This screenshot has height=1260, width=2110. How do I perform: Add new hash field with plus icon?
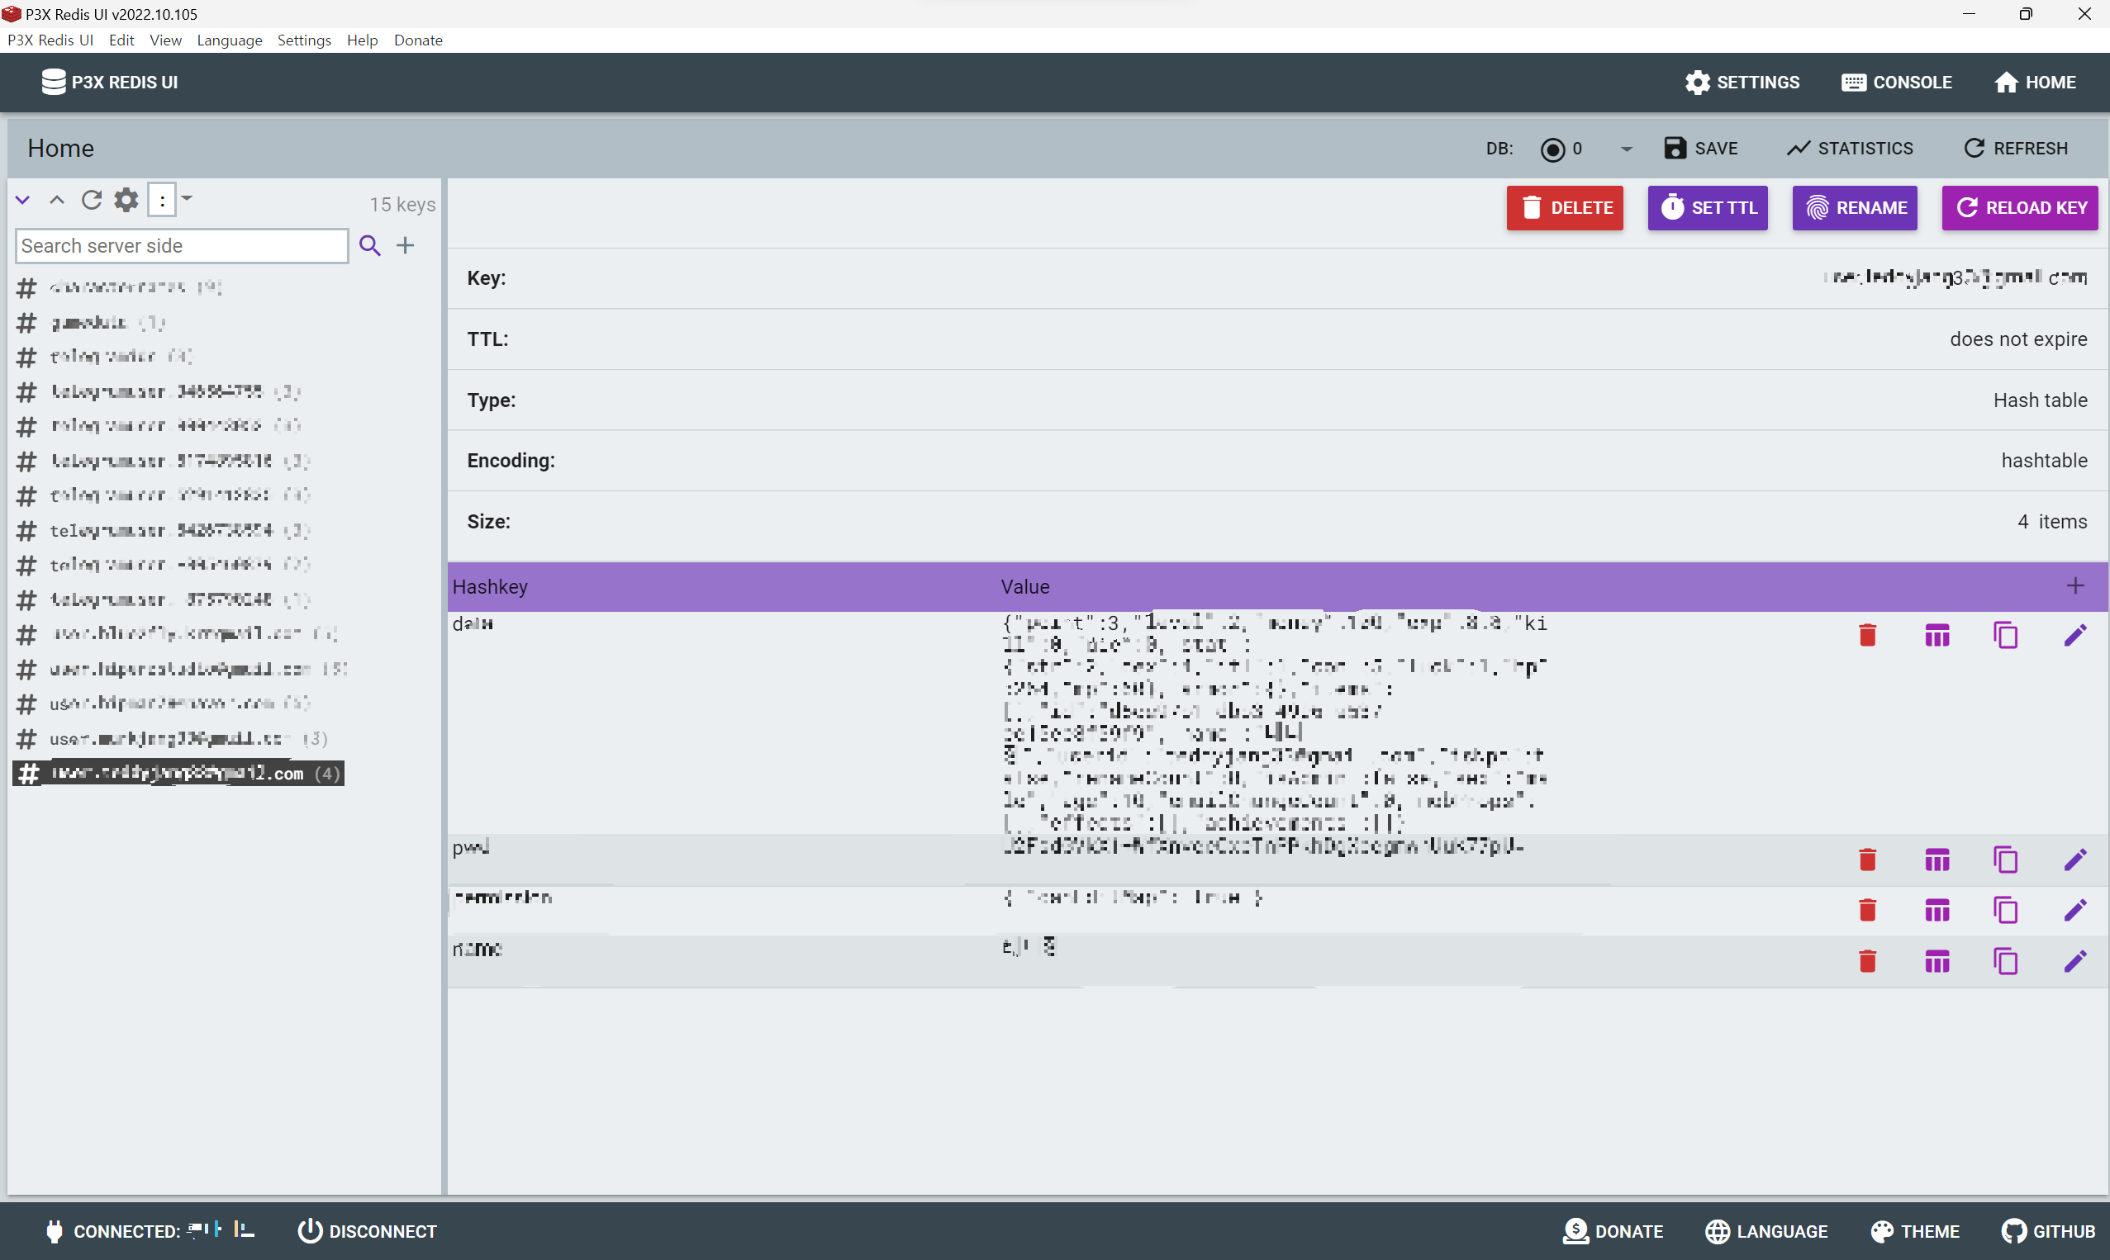coord(2075,586)
